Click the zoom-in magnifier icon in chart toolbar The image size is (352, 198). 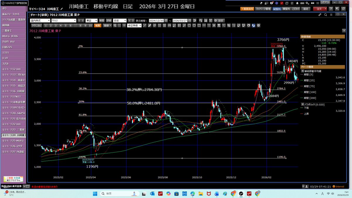[115, 26]
